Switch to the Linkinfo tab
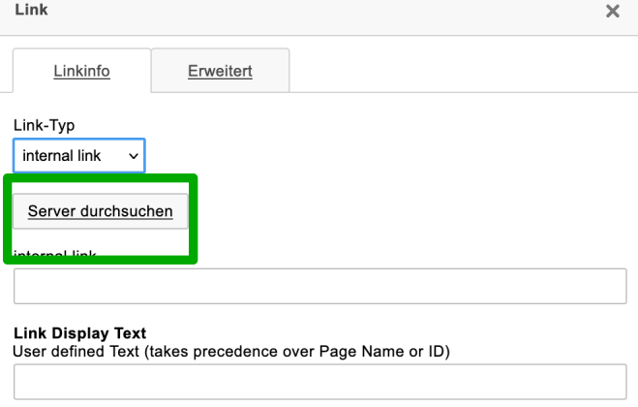Image resolution: width=638 pixels, height=407 pixels. click(81, 72)
